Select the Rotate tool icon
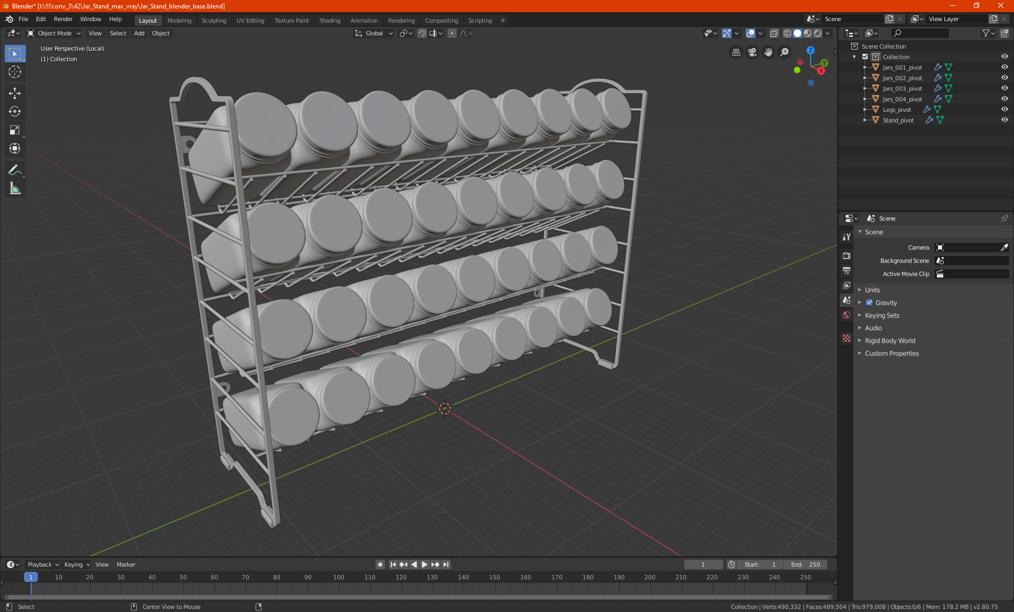 click(x=14, y=111)
